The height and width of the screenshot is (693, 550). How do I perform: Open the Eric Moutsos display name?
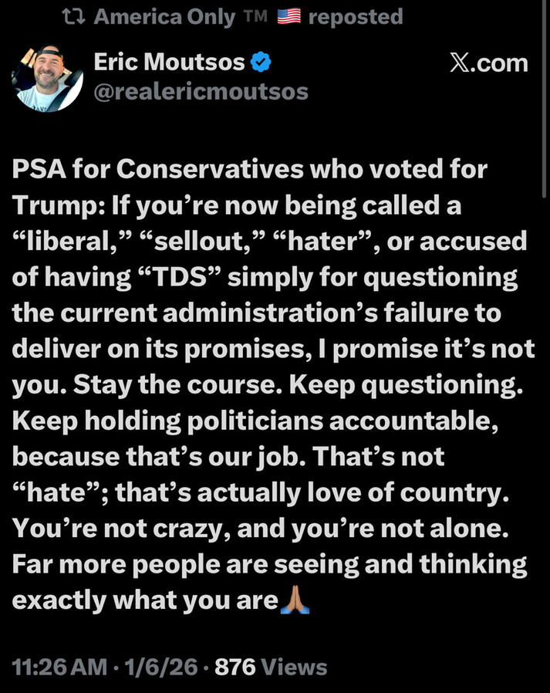(x=169, y=63)
